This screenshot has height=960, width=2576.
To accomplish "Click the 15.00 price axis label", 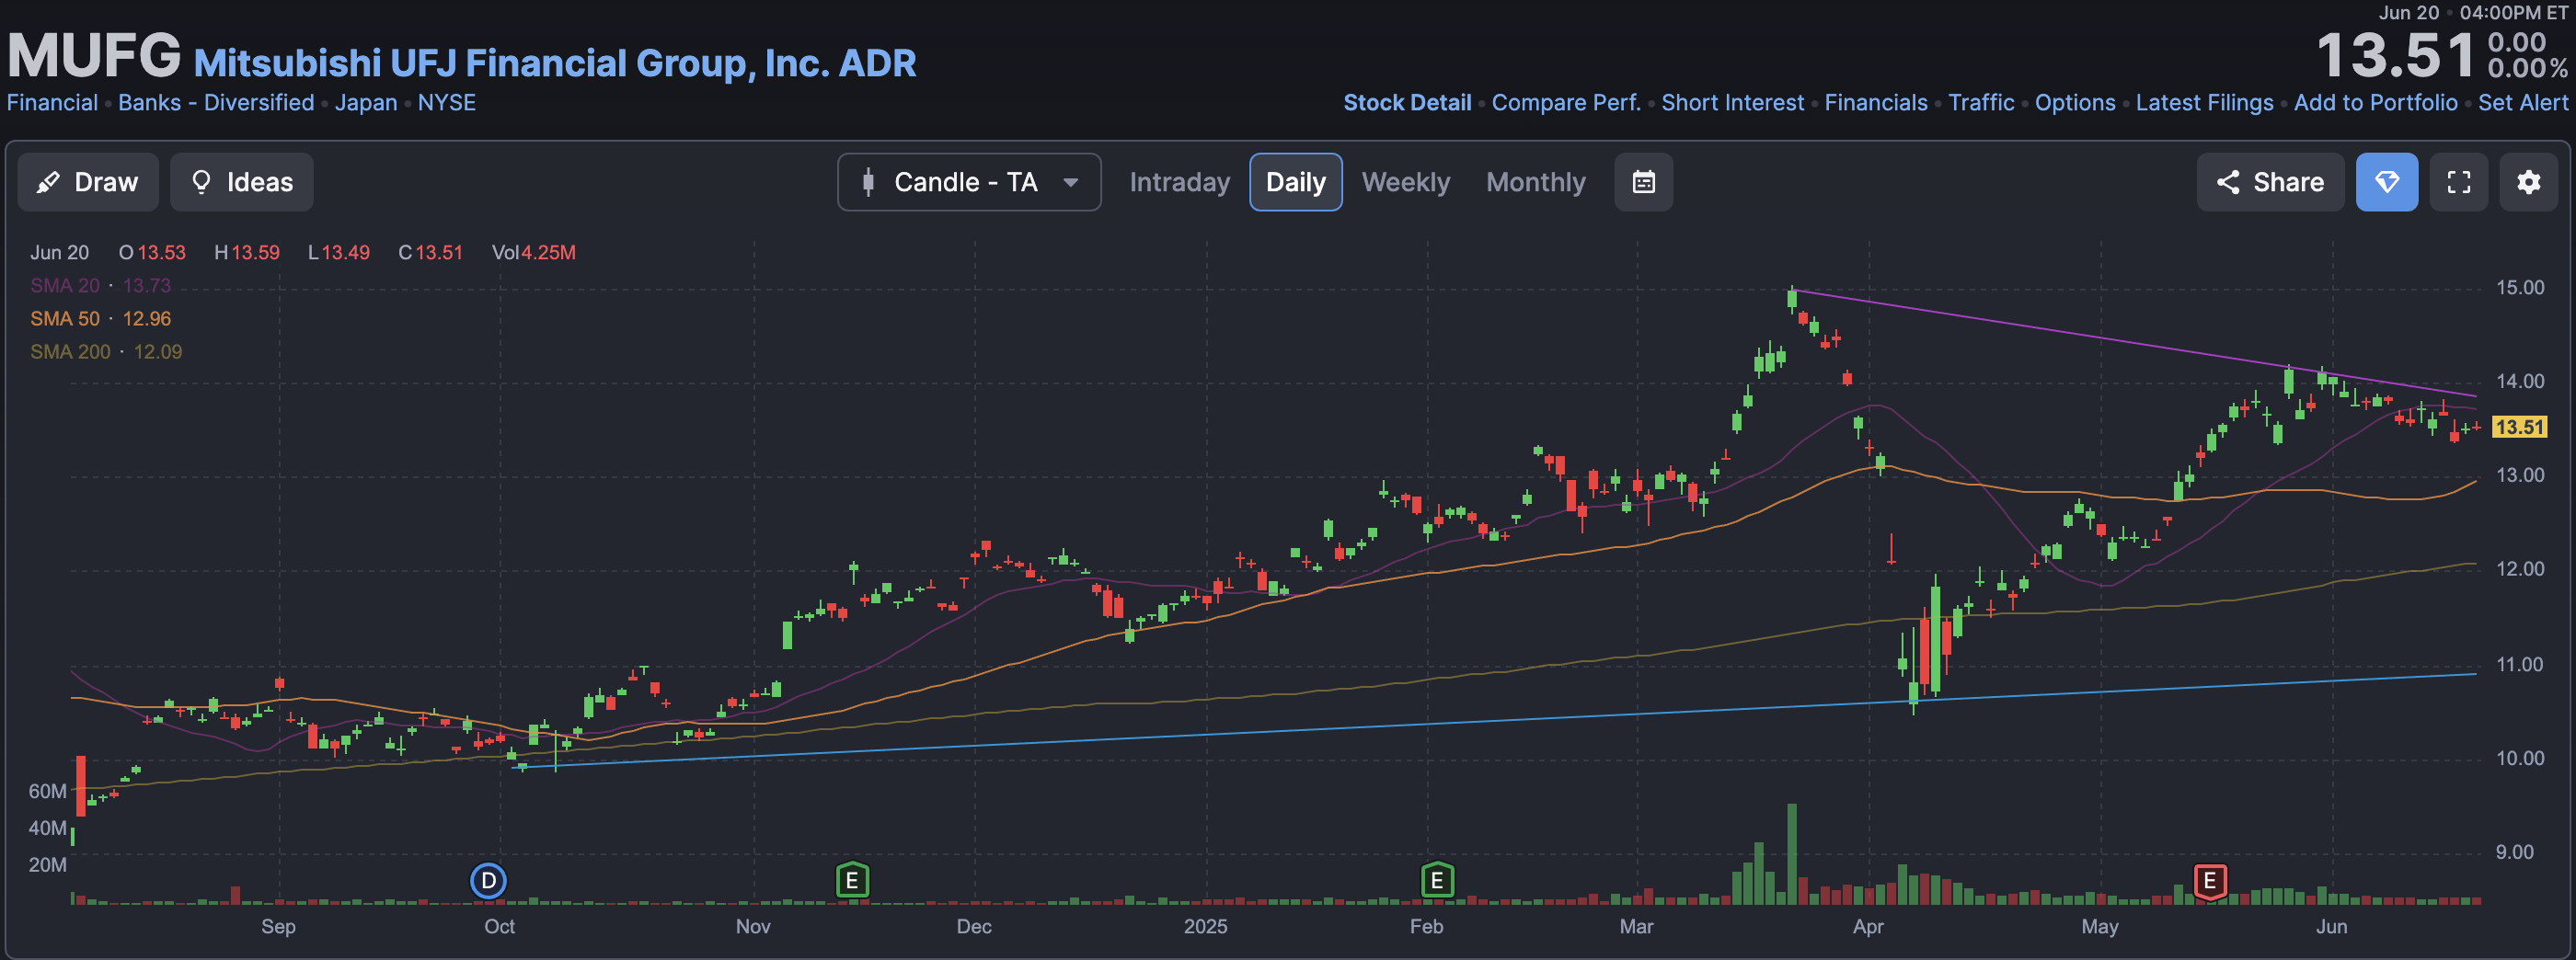I will click(x=2520, y=288).
